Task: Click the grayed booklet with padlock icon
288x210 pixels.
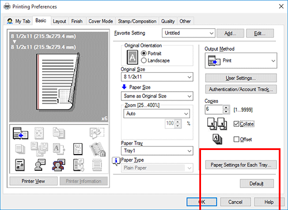Action: (x=97, y=149)
